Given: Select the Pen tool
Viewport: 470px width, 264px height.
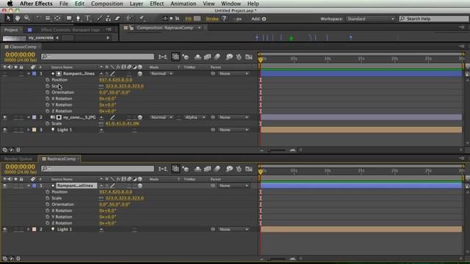Looking at the screenshot, I should coord(79,18).
